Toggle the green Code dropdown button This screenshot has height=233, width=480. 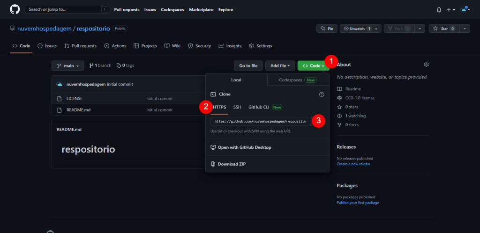click(313, 66)
